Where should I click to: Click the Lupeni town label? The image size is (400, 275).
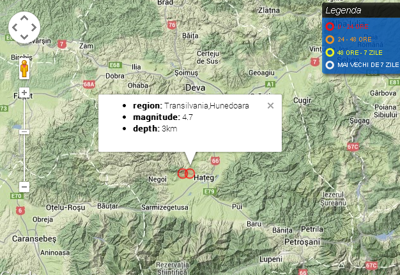(x=271, y=260)
